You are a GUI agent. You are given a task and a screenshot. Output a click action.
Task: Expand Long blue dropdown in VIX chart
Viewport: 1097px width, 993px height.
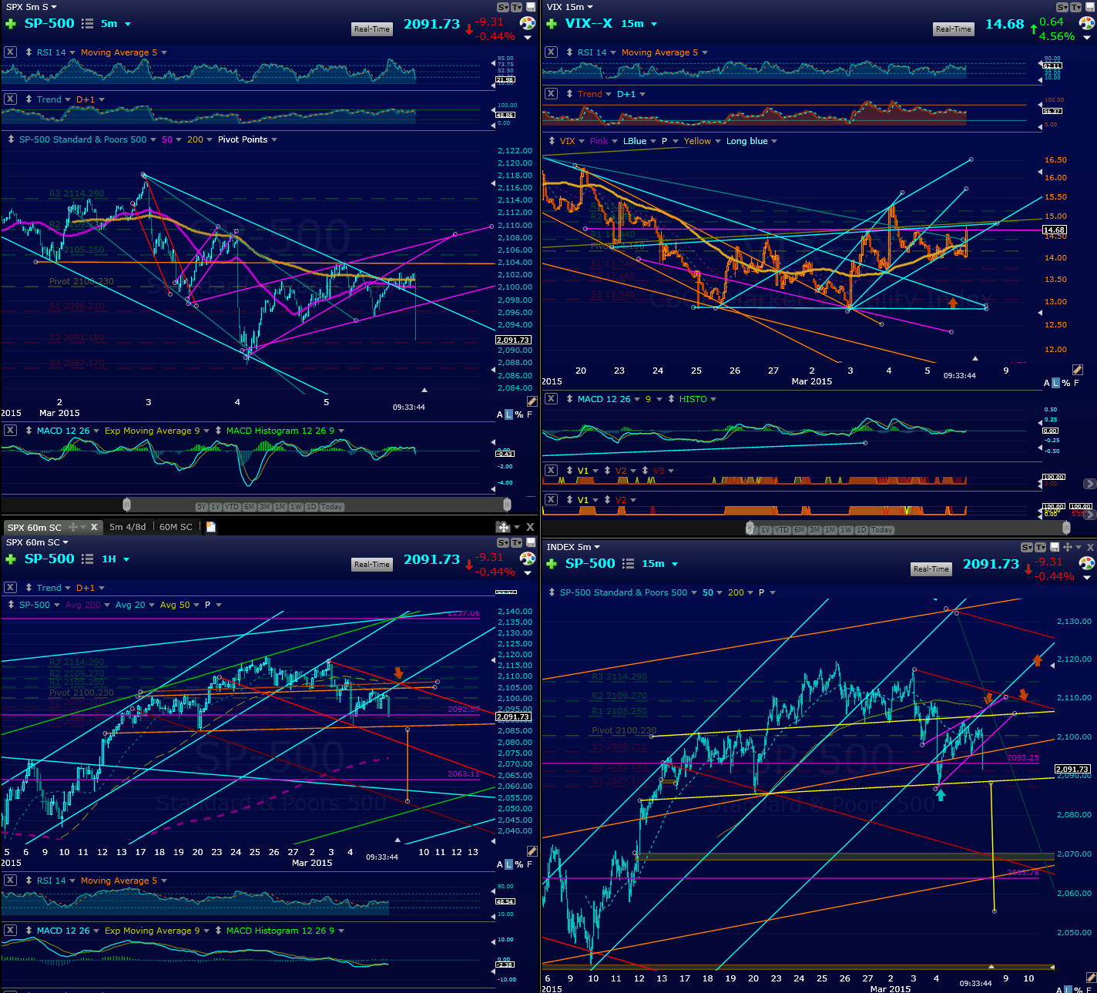pyautogui.click(x=774, y=142)
